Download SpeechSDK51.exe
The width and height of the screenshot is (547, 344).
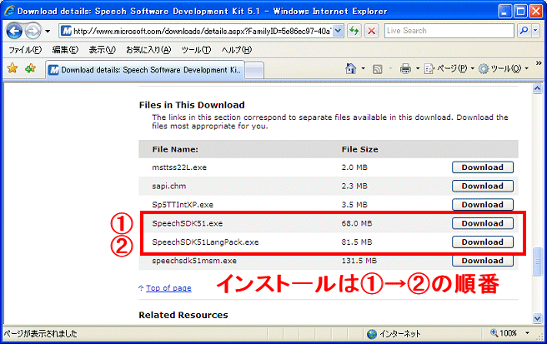(483, 223)
